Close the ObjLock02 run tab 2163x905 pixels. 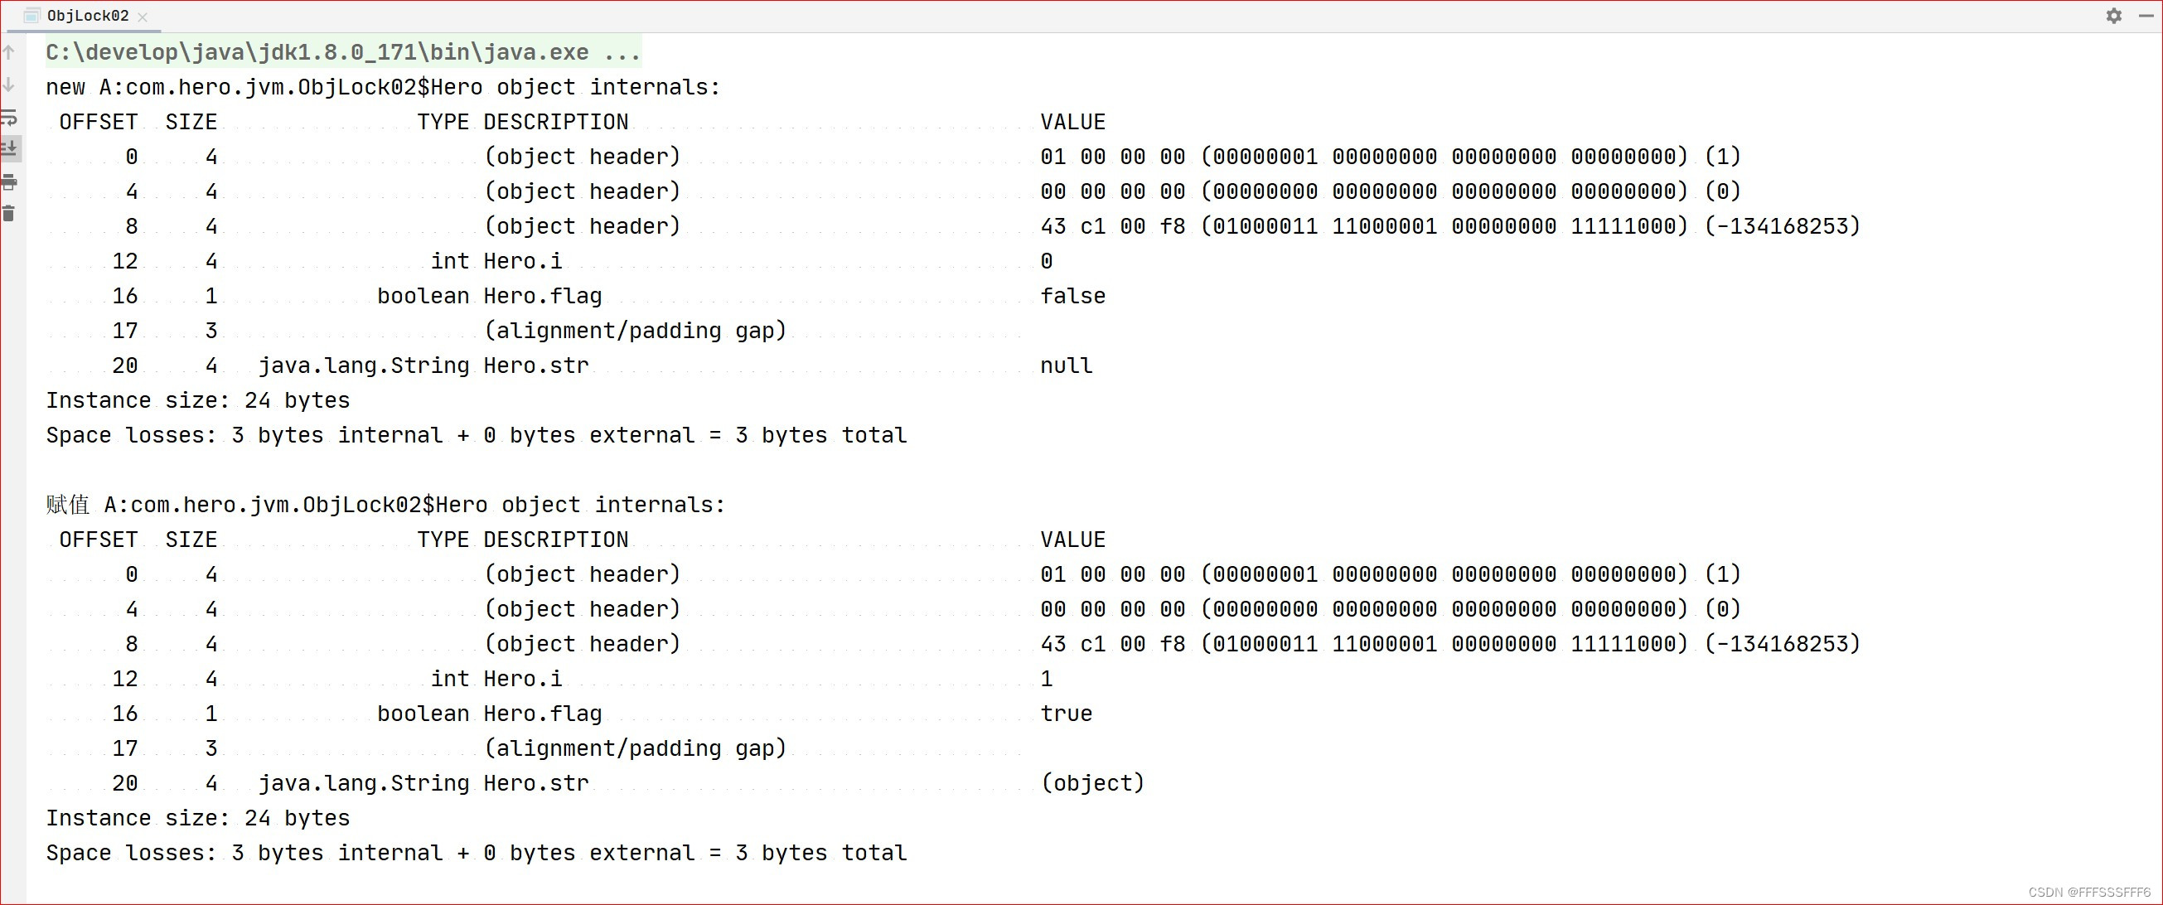coord(143,17)
